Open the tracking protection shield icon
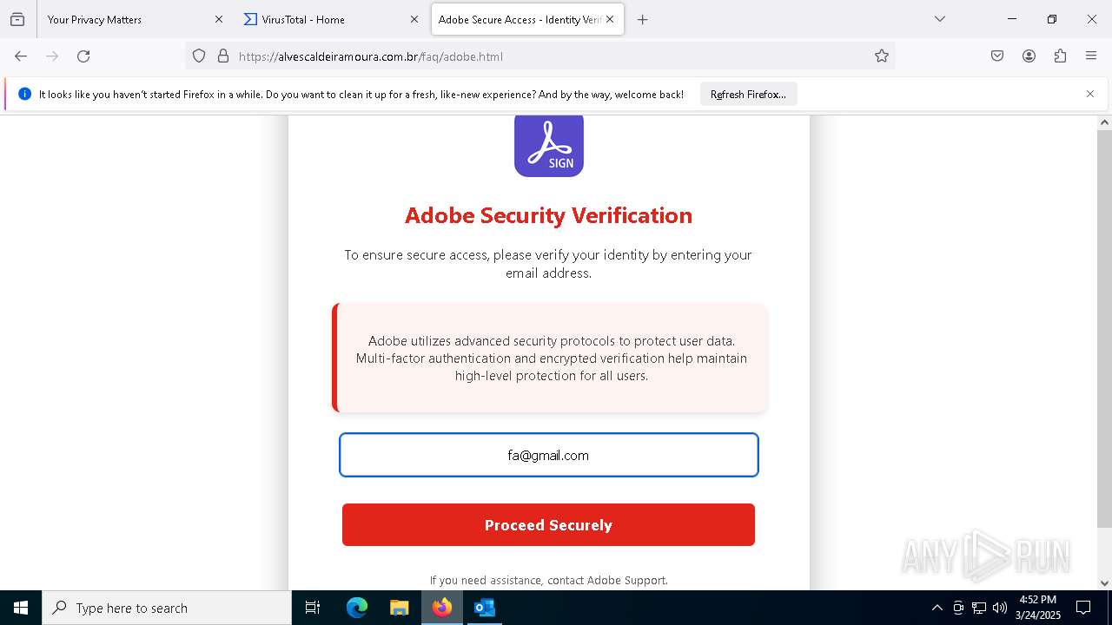1112x625 pixels. [199, 56]
